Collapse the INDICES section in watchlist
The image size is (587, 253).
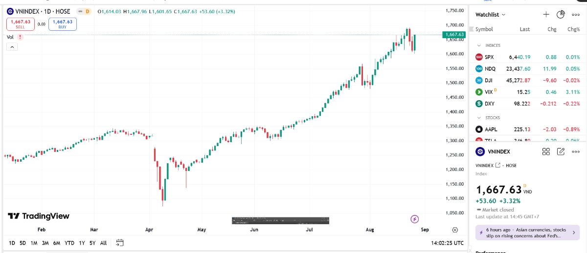pos(479,45)
